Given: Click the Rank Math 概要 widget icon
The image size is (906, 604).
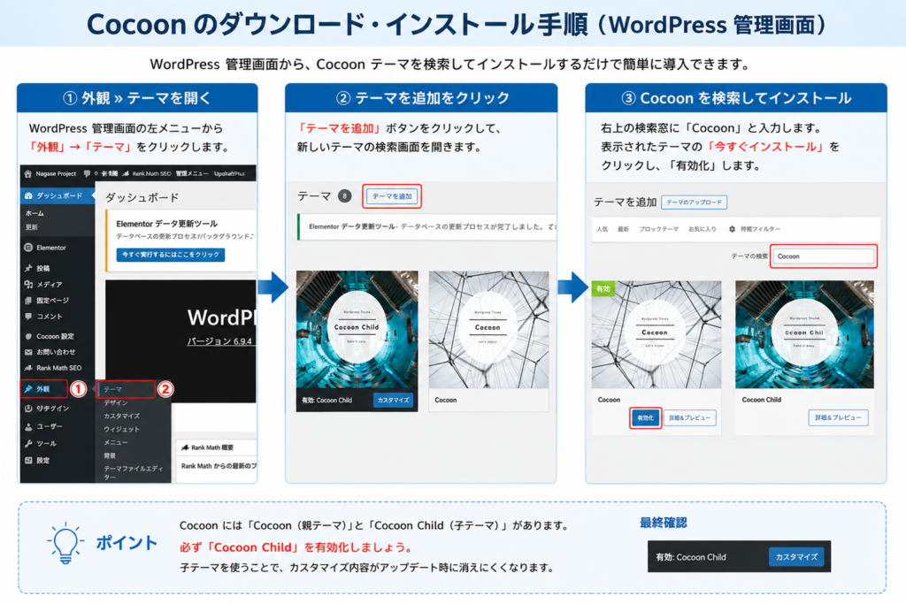Looking at the screenshot, I should coord(185,447).
